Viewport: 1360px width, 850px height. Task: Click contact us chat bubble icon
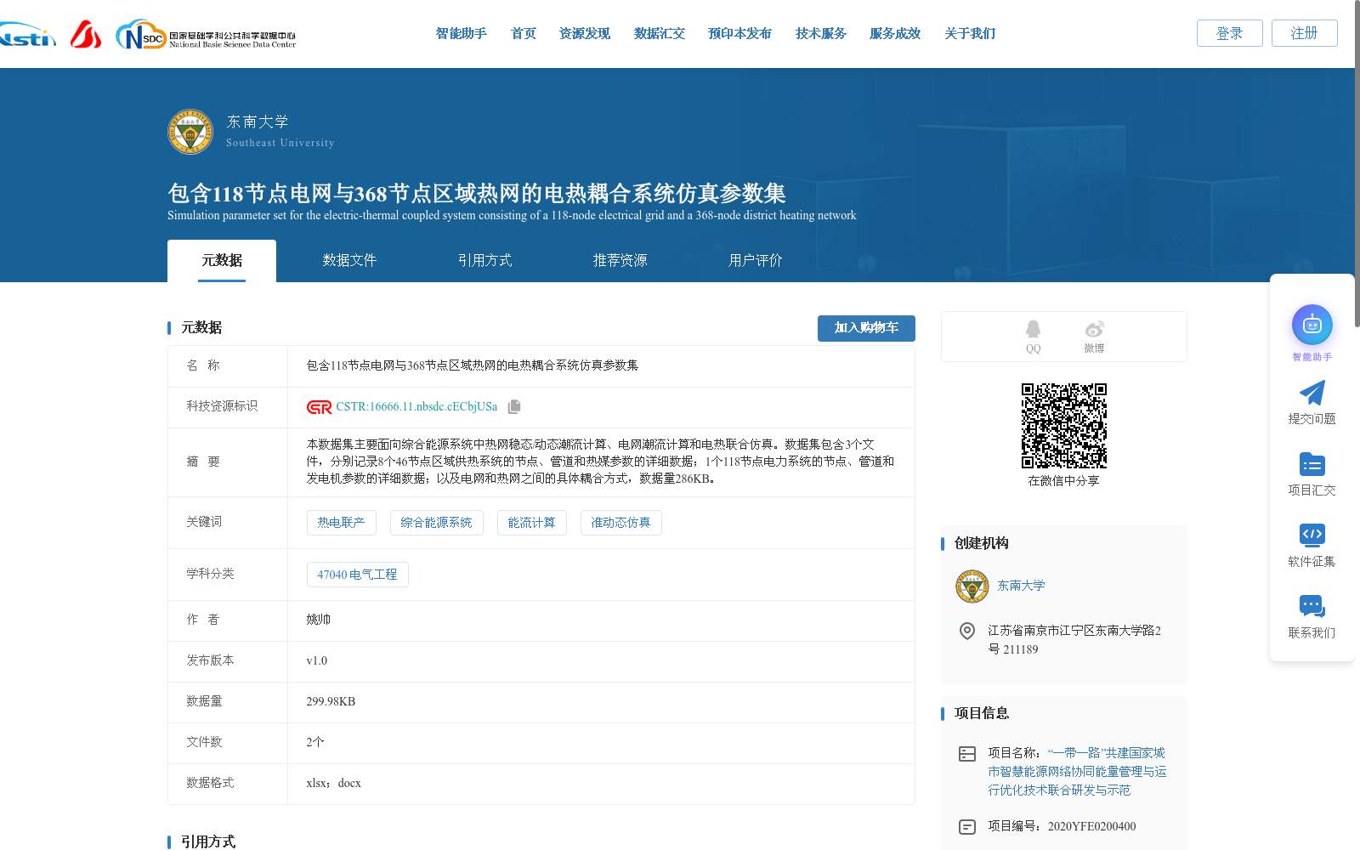coord(1312,606)
